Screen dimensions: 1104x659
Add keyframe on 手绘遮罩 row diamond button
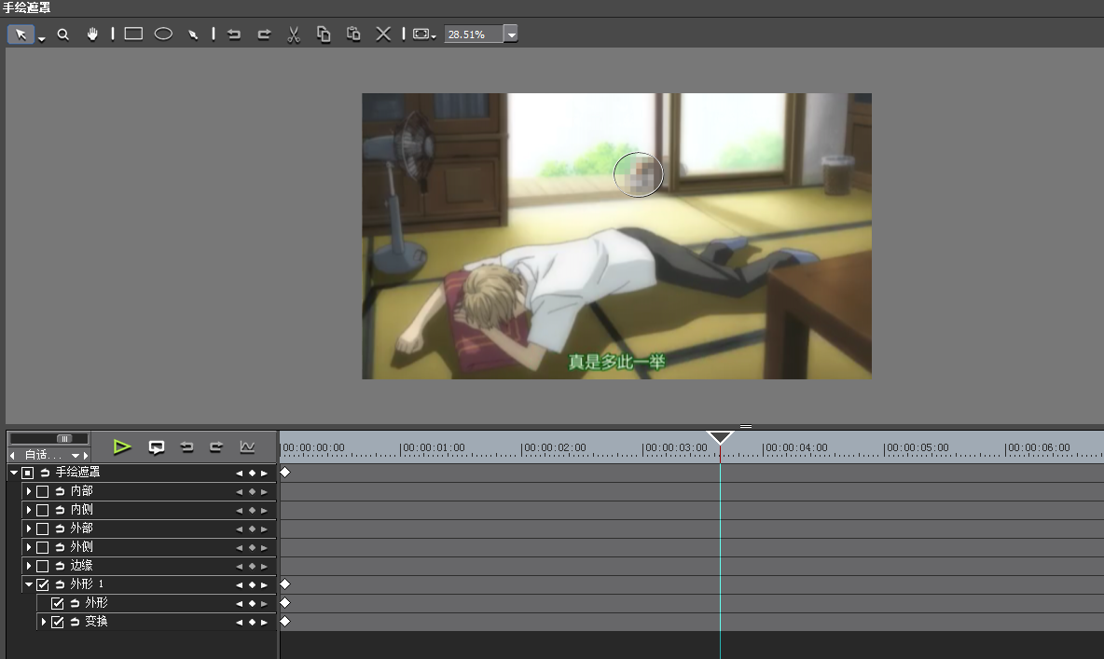[251, 473]
